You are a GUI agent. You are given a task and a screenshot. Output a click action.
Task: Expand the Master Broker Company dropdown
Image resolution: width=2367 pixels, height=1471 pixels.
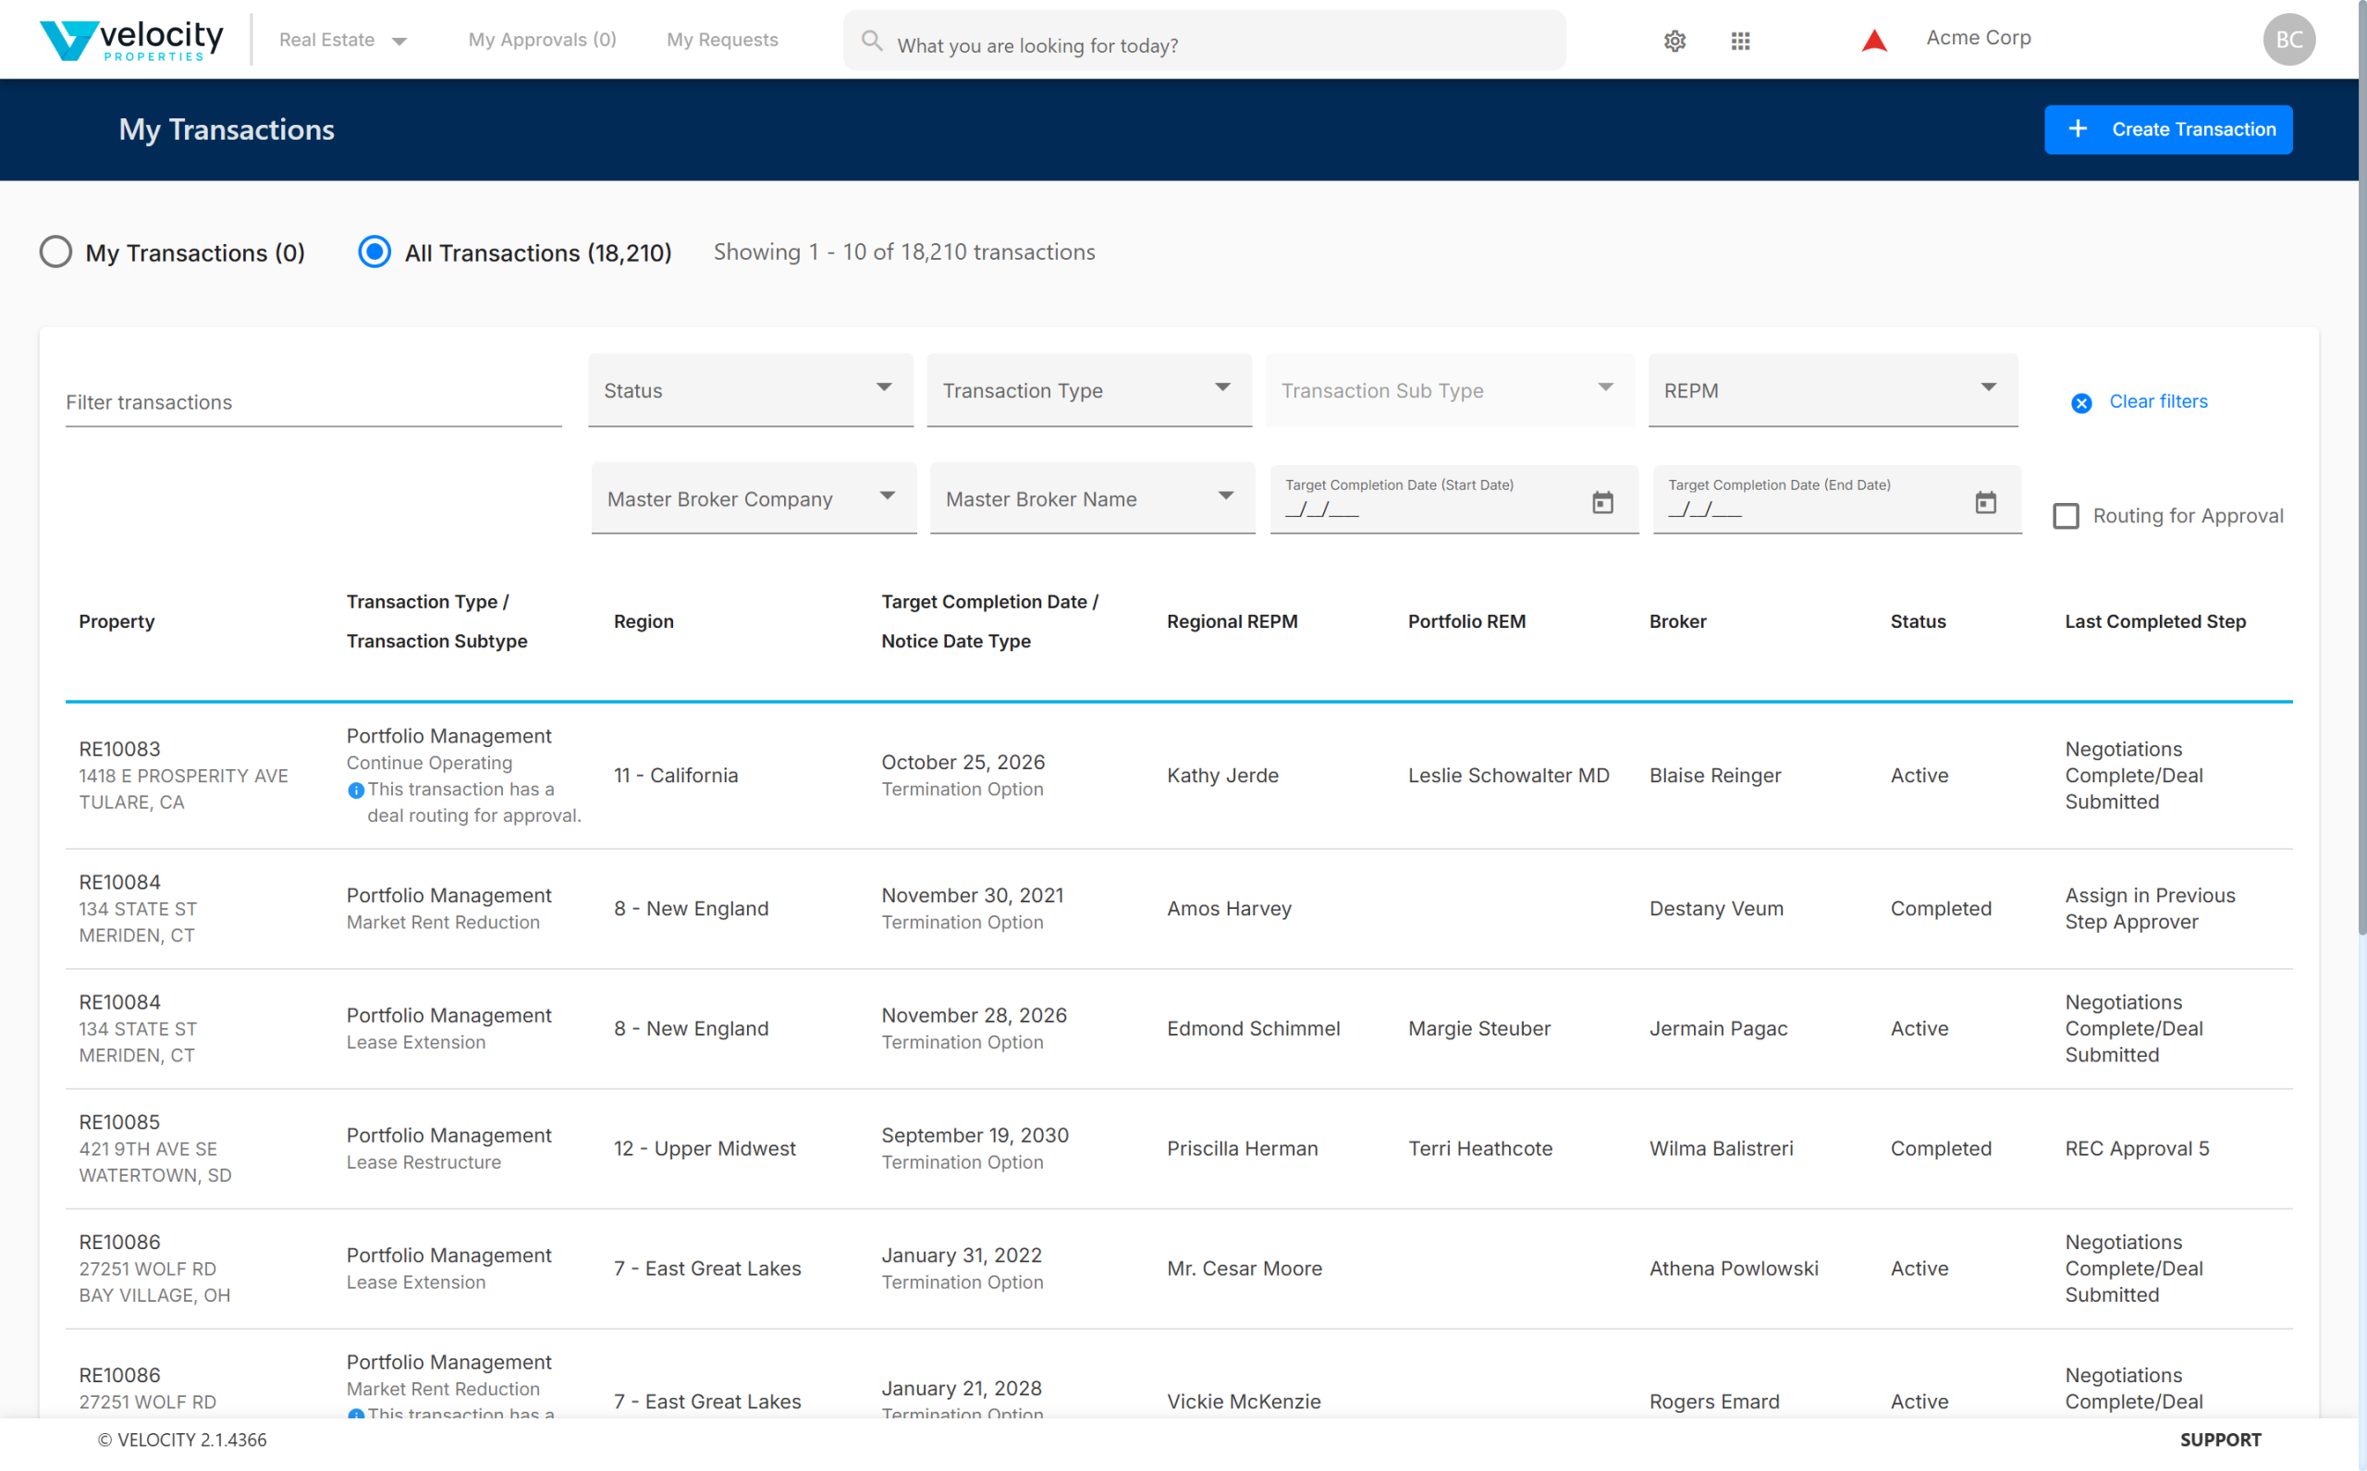753,499
